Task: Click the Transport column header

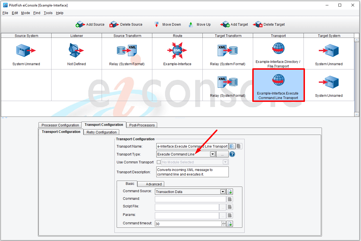Action: 278,36
